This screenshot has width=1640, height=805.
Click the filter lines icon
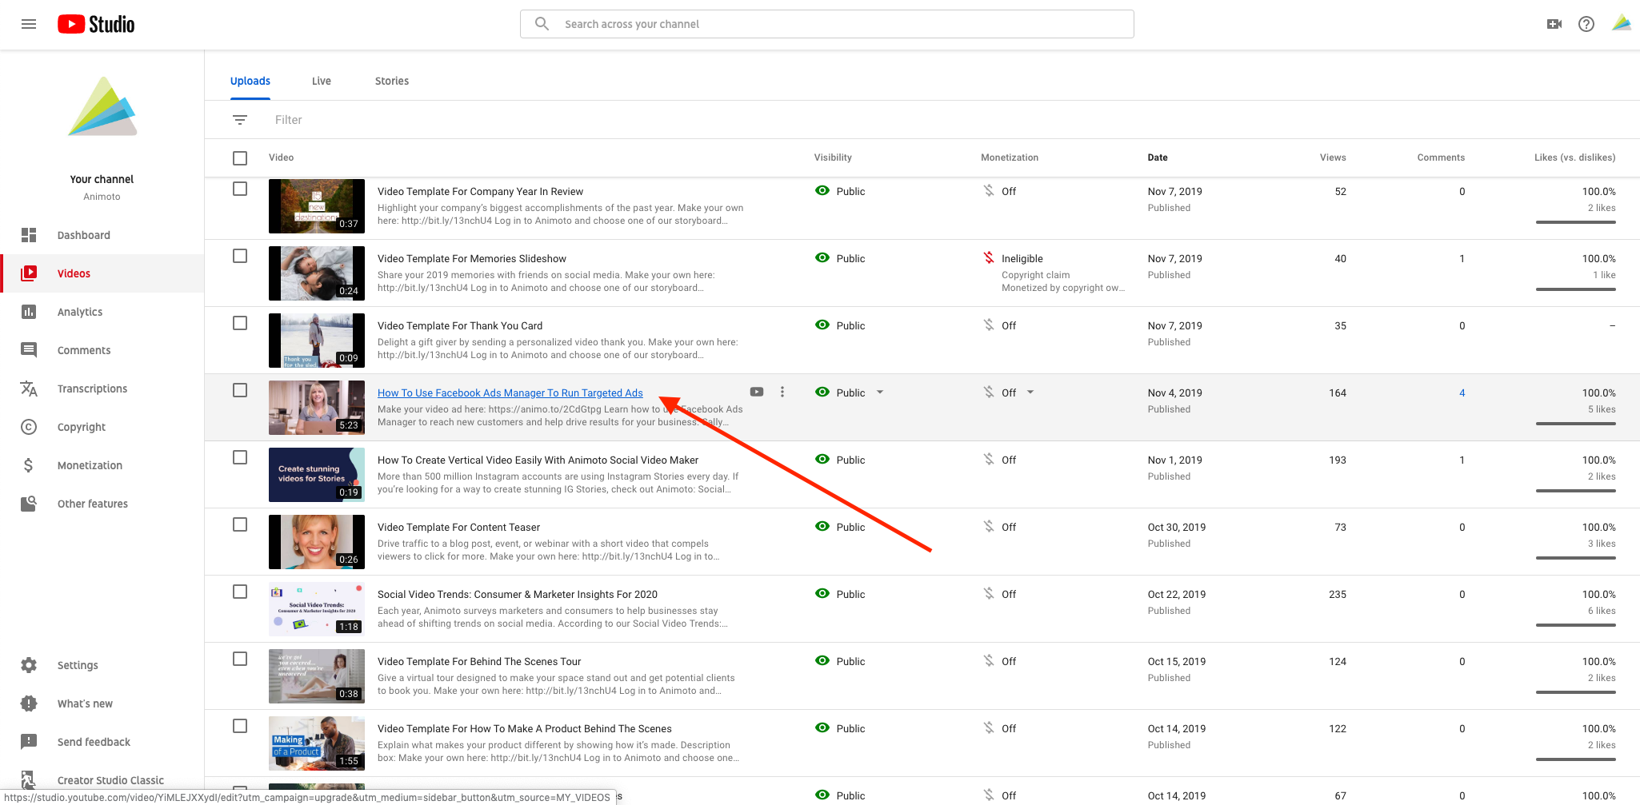[240, 120]
